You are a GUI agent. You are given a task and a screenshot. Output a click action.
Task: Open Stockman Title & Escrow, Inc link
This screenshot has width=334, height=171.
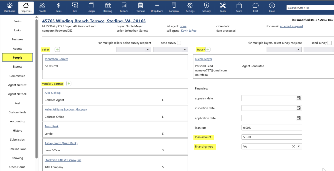click(x=63, y=160)
